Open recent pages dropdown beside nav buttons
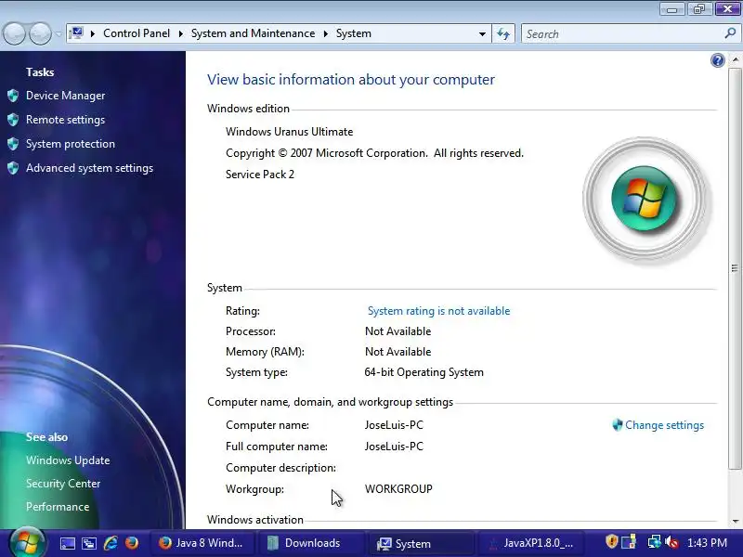This screenshot has height=557, width=743. 59,34
